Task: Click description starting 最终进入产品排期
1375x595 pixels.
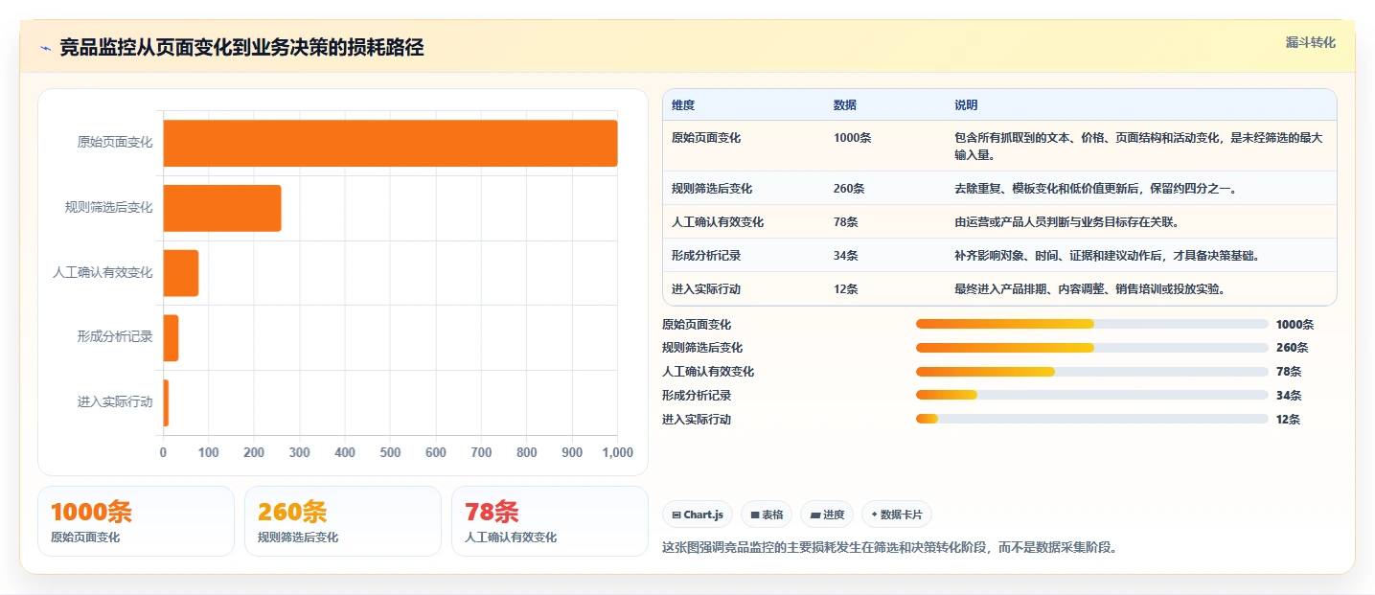Action: (x=1089, y=289)
